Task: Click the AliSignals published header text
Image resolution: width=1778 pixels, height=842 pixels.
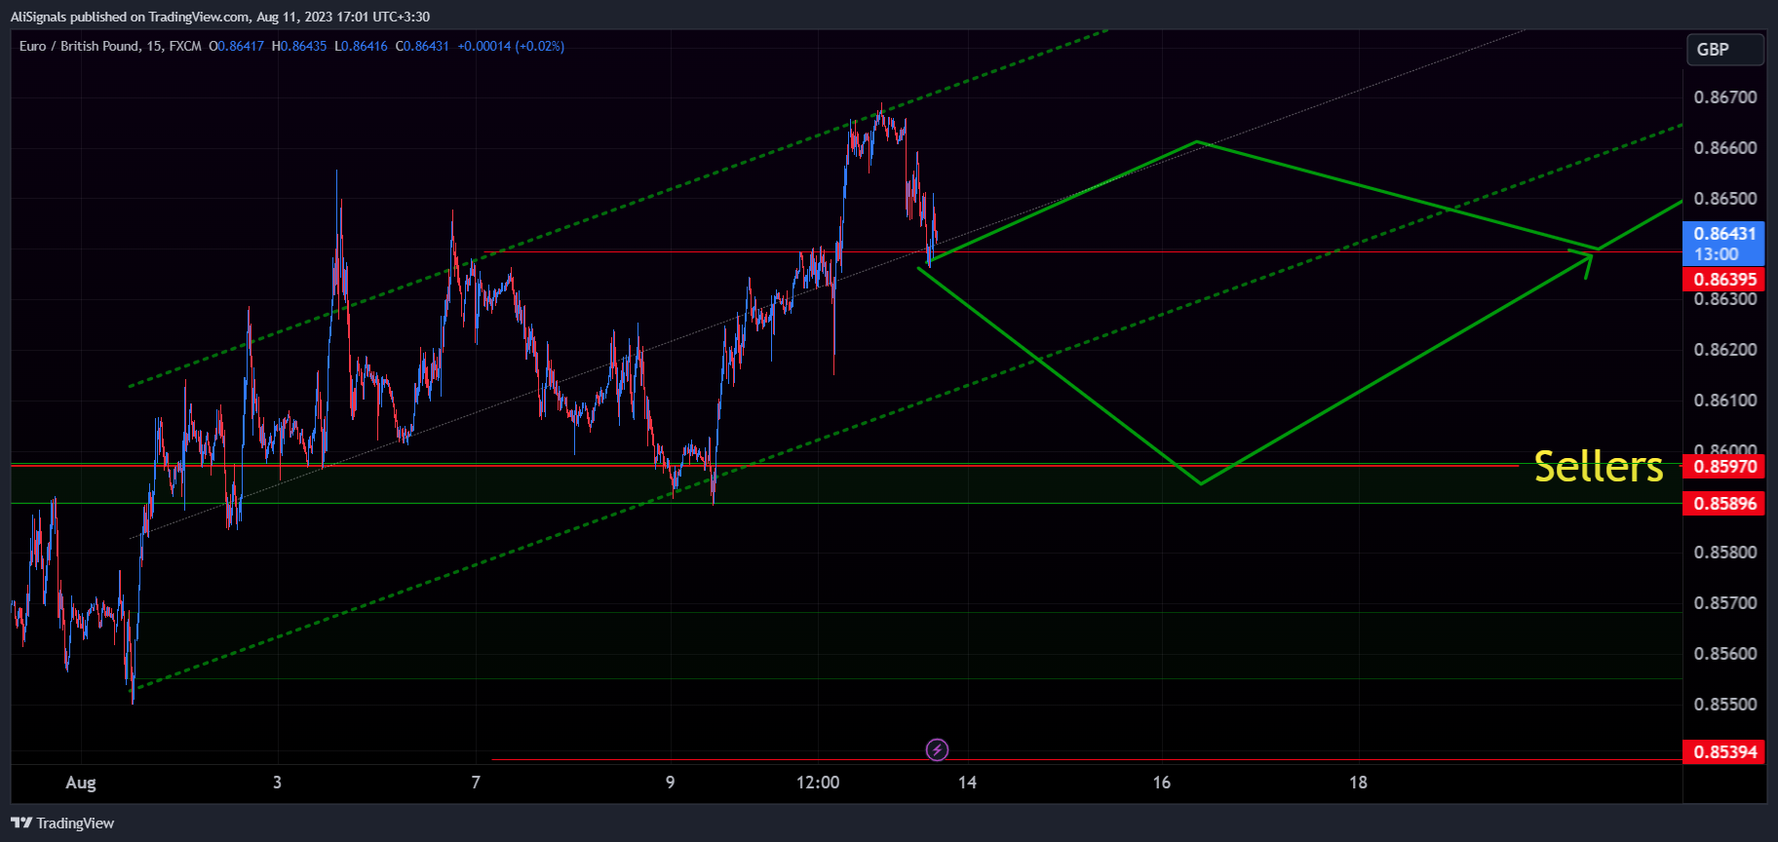Action: pos(220,17)
